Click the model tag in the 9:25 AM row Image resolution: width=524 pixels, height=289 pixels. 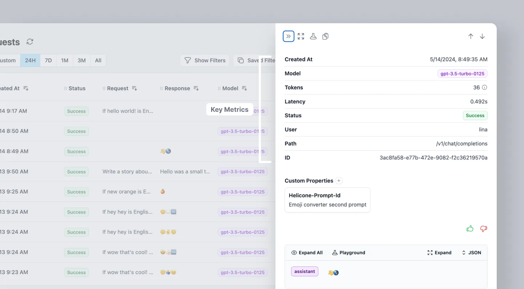pyautogui.click(x=243, y=192)
